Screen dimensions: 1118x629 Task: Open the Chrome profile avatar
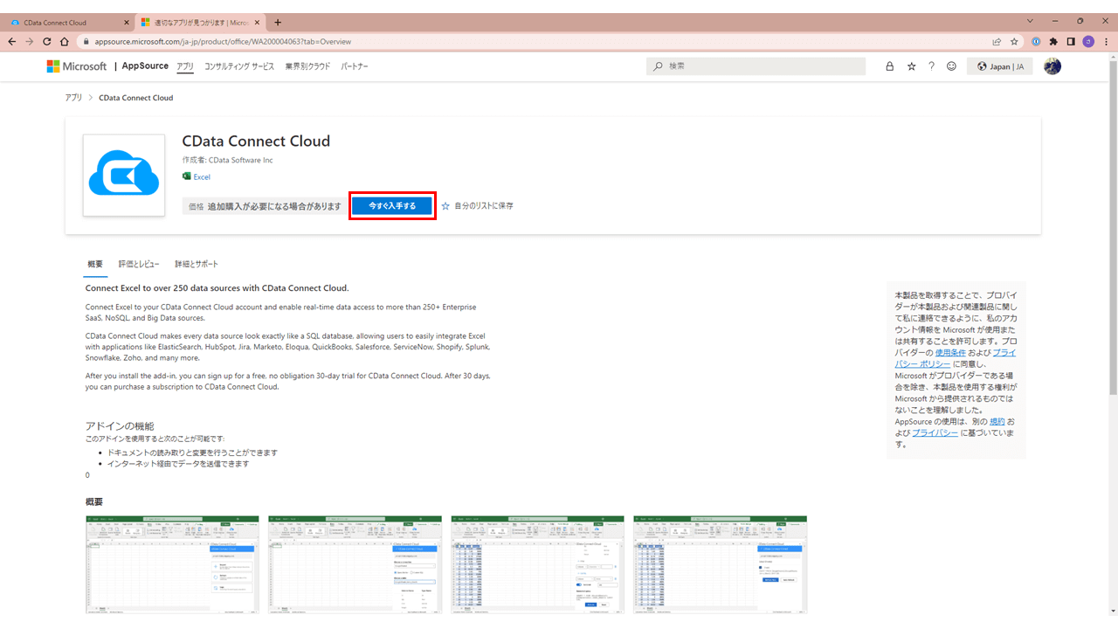coord(1088,41)
